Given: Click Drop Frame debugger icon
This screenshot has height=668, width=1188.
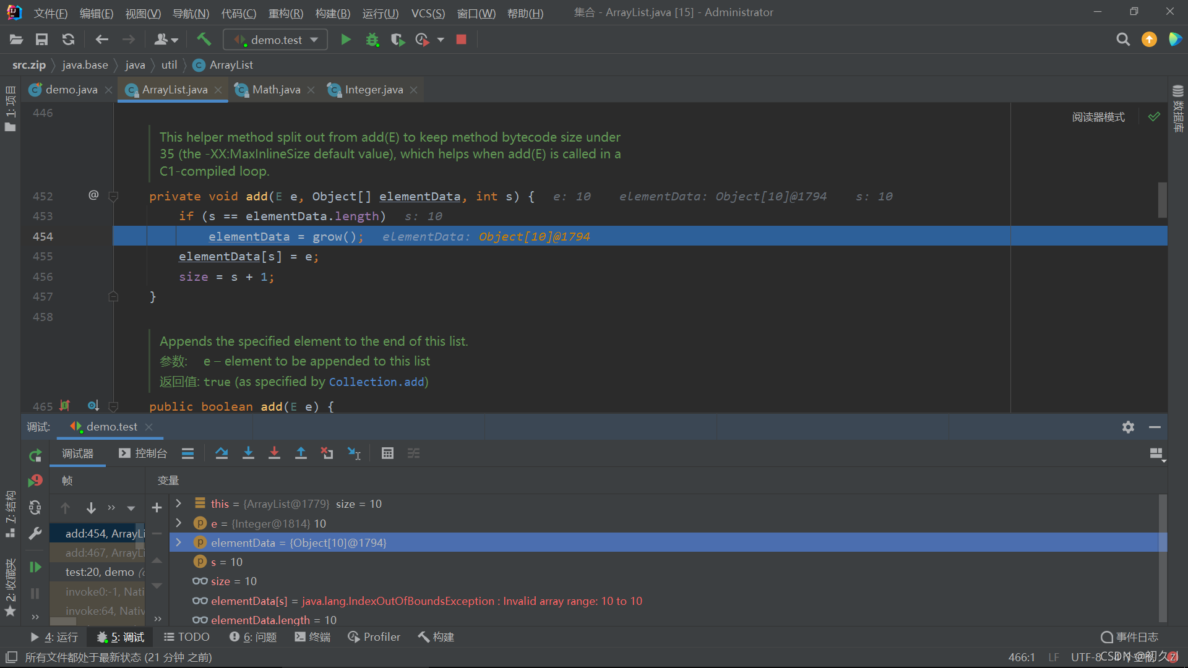Looking at the screenshot, I should pos(327,453).
